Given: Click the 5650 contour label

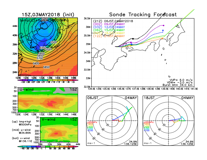Looking at the screenshot, I should [x=40, y=56].
